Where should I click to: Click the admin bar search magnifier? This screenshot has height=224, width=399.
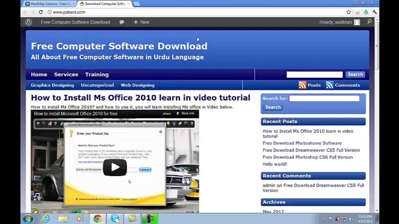pos(369,22)
